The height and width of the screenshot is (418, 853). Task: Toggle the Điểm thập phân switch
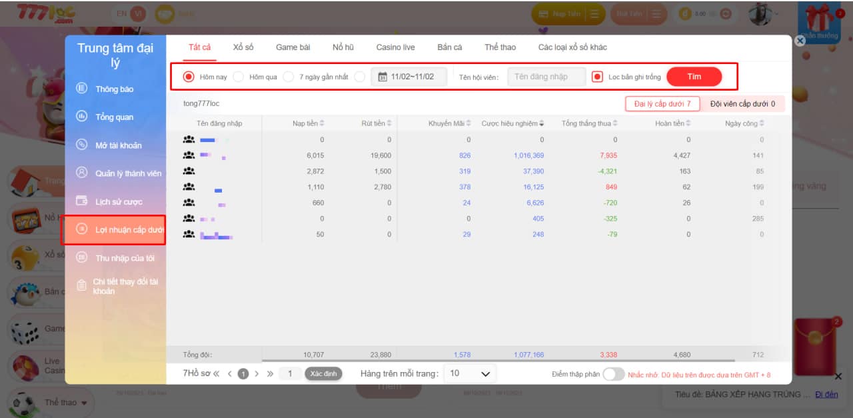tap(613, 374)
